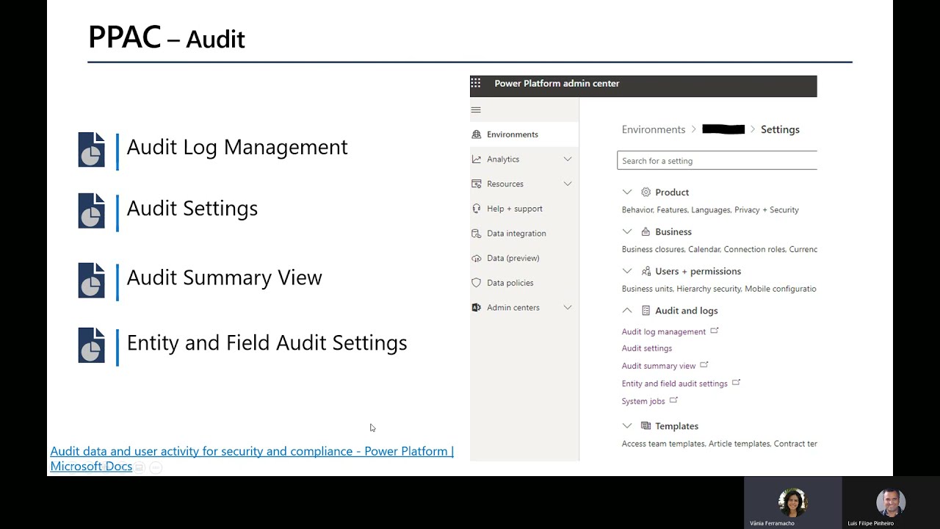Click Vânia Ferramacho participant video thumbnail
The image size is (940, 529).
click(793, 503)
